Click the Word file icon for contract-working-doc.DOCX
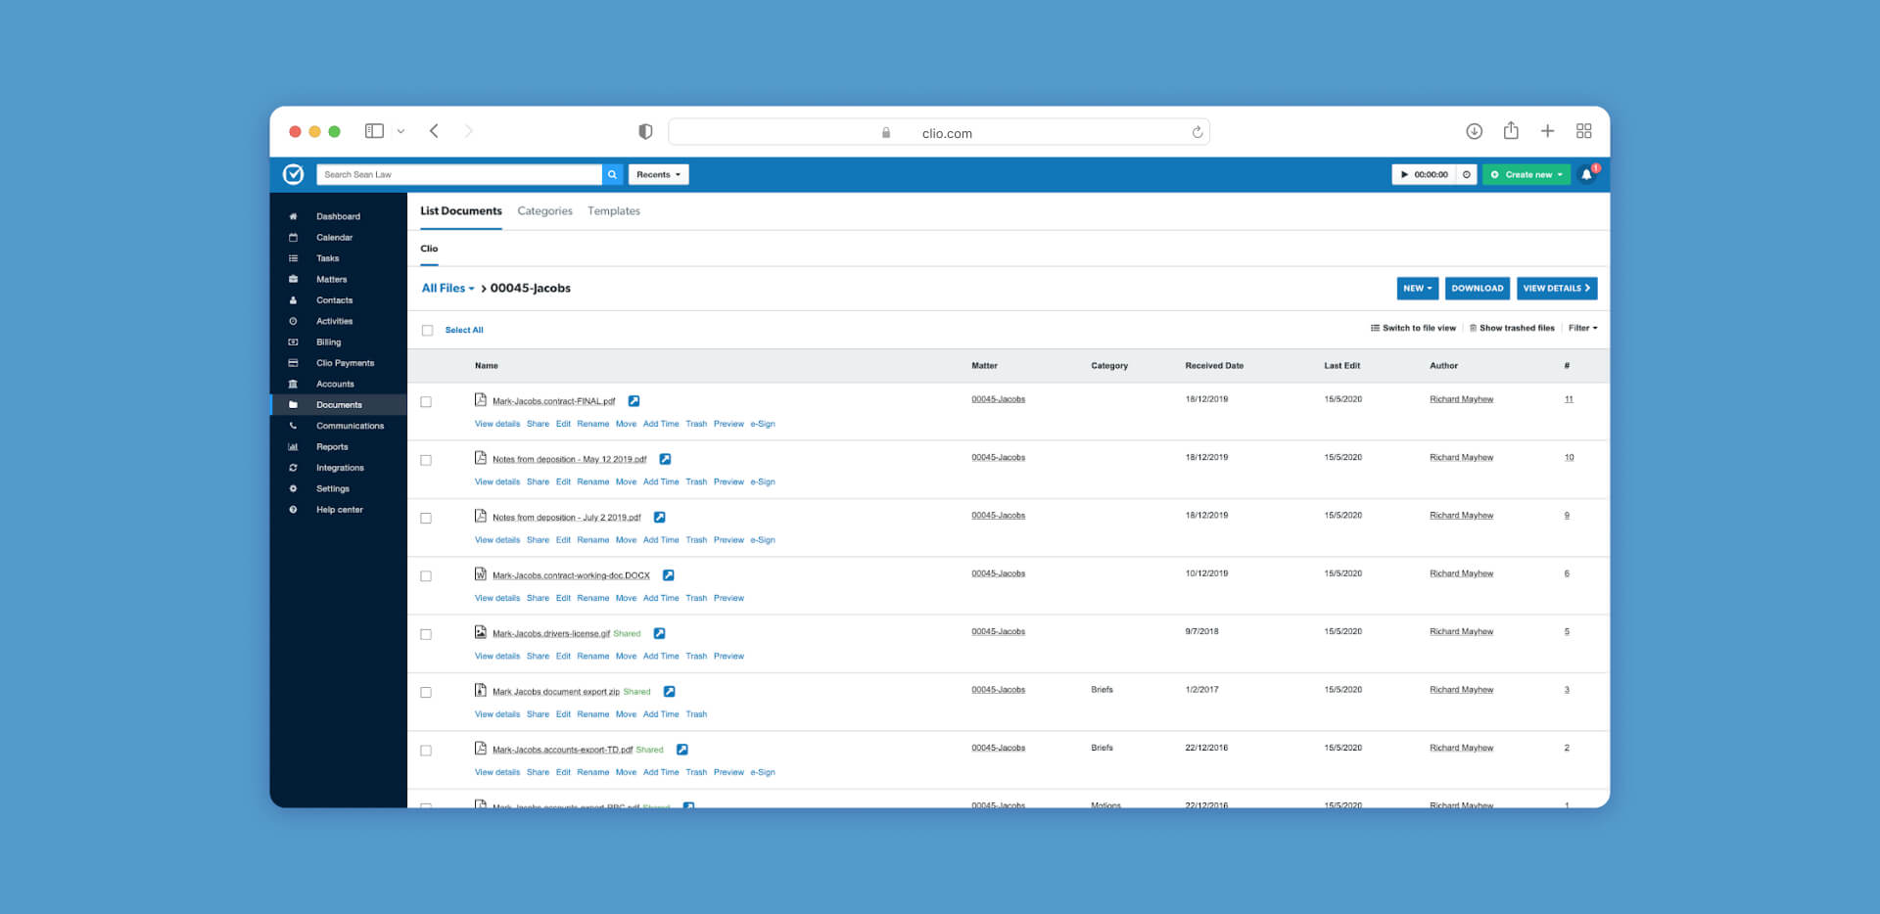This screenshot has width=1880, height=914. click(481, 573)
